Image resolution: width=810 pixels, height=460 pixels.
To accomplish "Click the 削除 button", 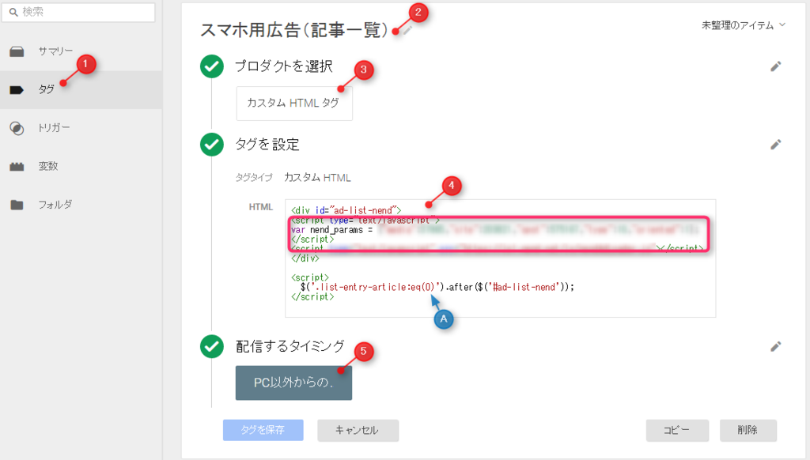I will tap(748, 430).
